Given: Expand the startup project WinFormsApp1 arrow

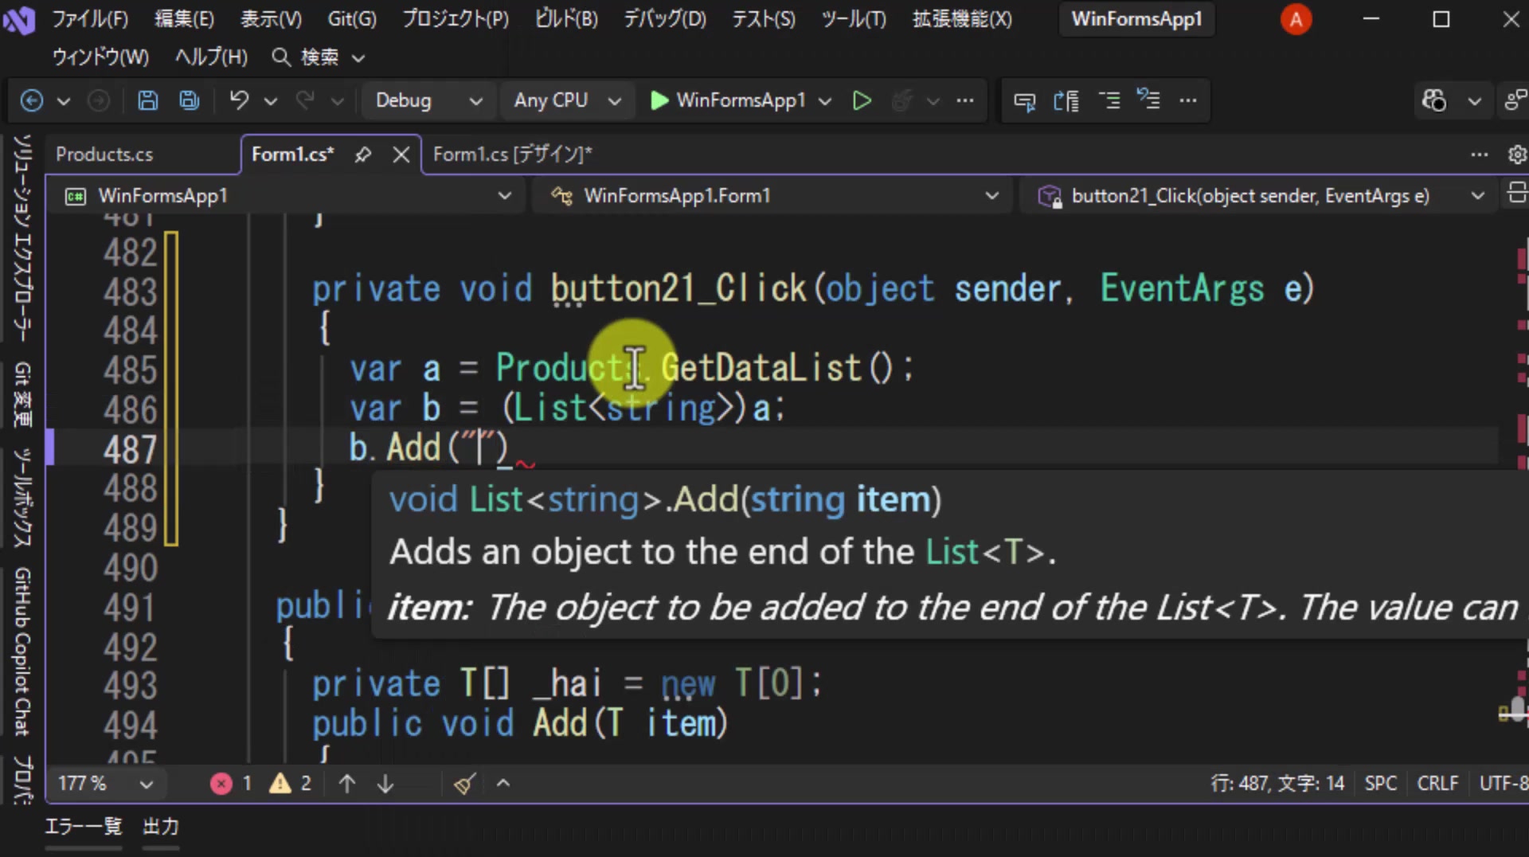Looking at the screenshot, I should pos(825,101).
